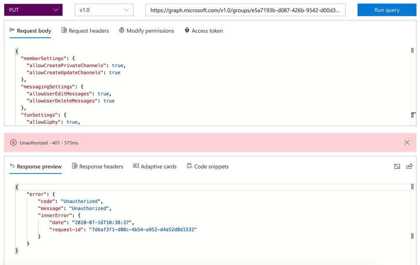Dismiss the Unauthorized 401 error banner
420x265 pixels.
click(407, 143)
